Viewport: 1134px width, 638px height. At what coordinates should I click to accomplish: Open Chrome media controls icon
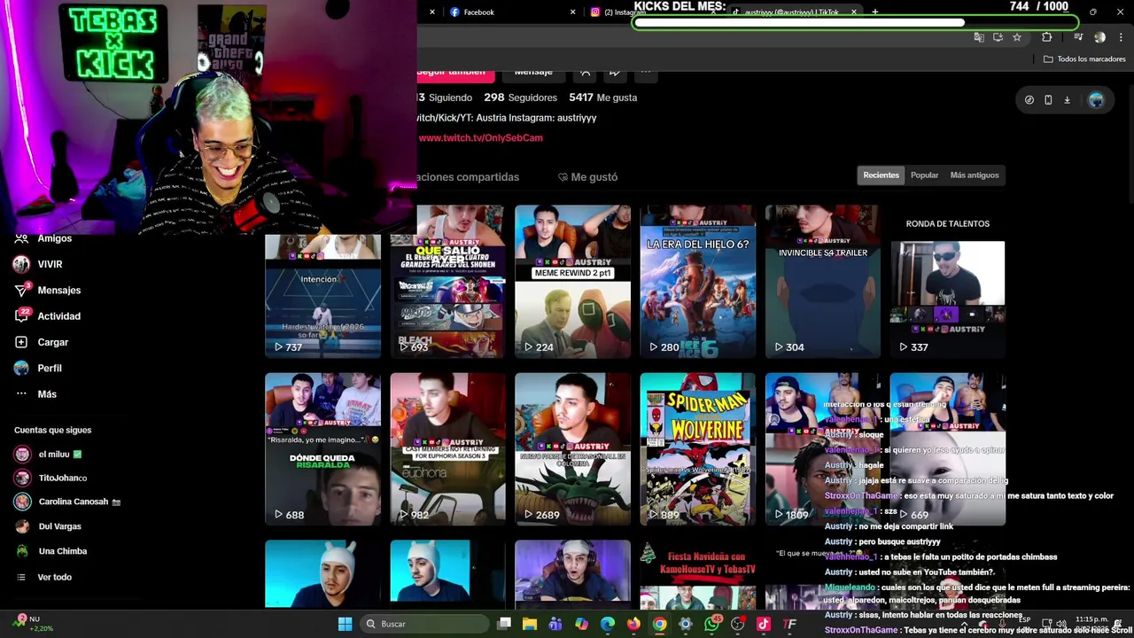(x=1077, y=37)
